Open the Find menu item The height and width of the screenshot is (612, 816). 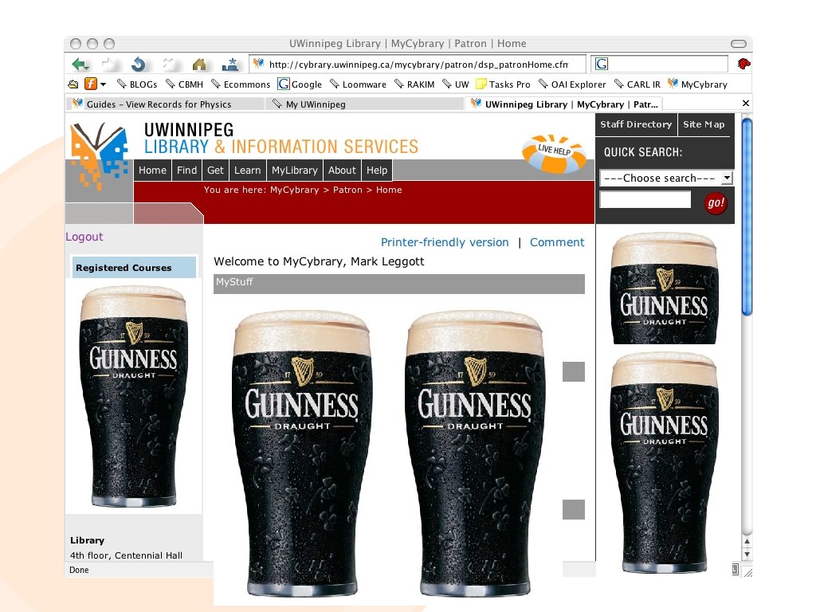pyautogui.click(x=186, y=171)
